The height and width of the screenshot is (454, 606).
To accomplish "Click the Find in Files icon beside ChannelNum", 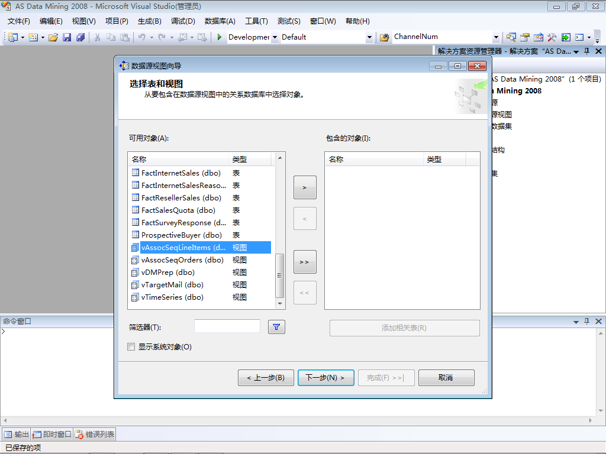I will click(x=384, y=37).
